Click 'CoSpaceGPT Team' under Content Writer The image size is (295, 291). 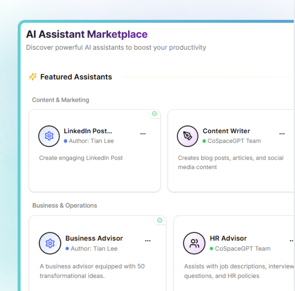[234, 141]
